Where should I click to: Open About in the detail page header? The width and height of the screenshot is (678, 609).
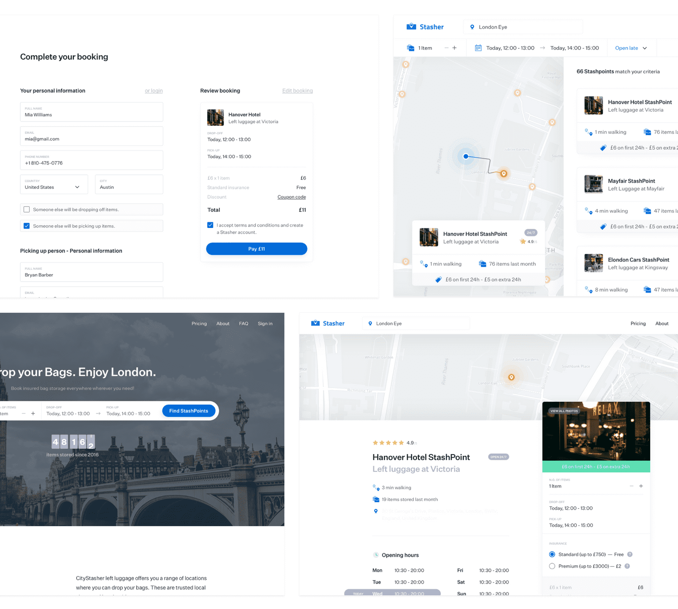tap(662, 324)
